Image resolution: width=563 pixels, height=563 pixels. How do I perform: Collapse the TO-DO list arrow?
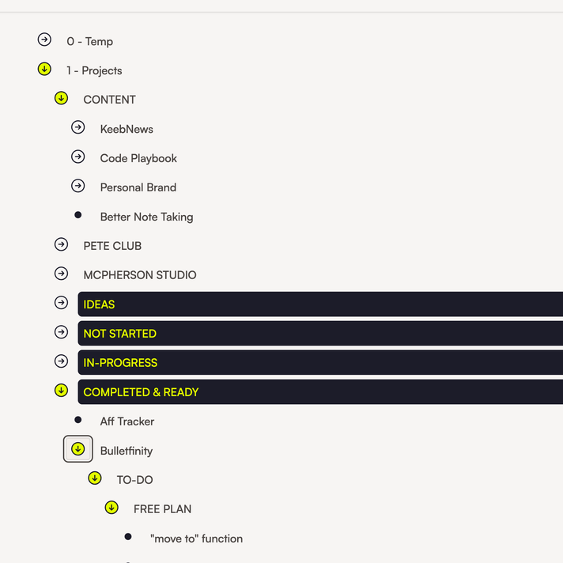[95, 479]
